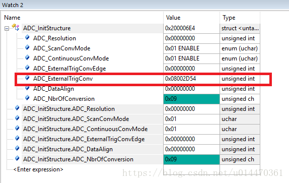Select ADC_InitStructure.ADC_Resolution watch row
This screenshot has height=183, width=289.
[x=69, y=109]
